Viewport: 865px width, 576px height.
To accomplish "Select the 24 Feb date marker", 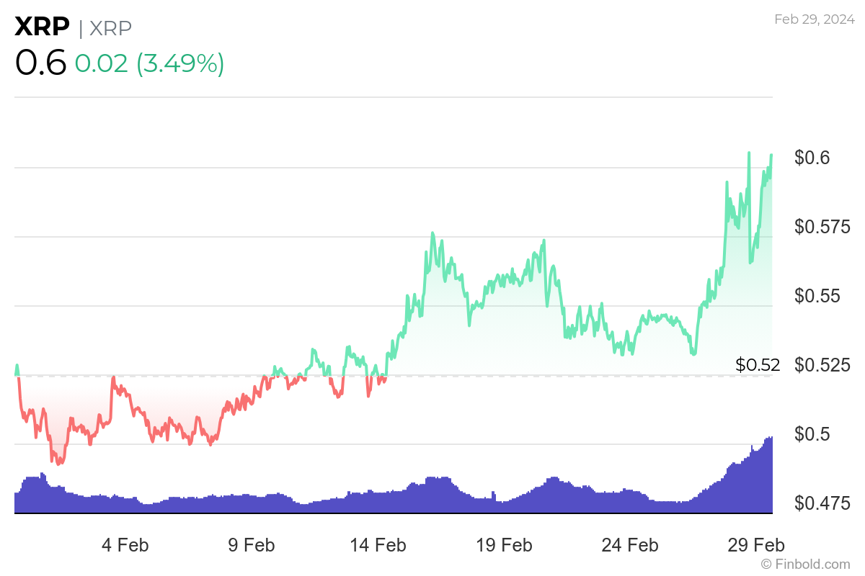I will pyautogui.click(x=630, y=545).
